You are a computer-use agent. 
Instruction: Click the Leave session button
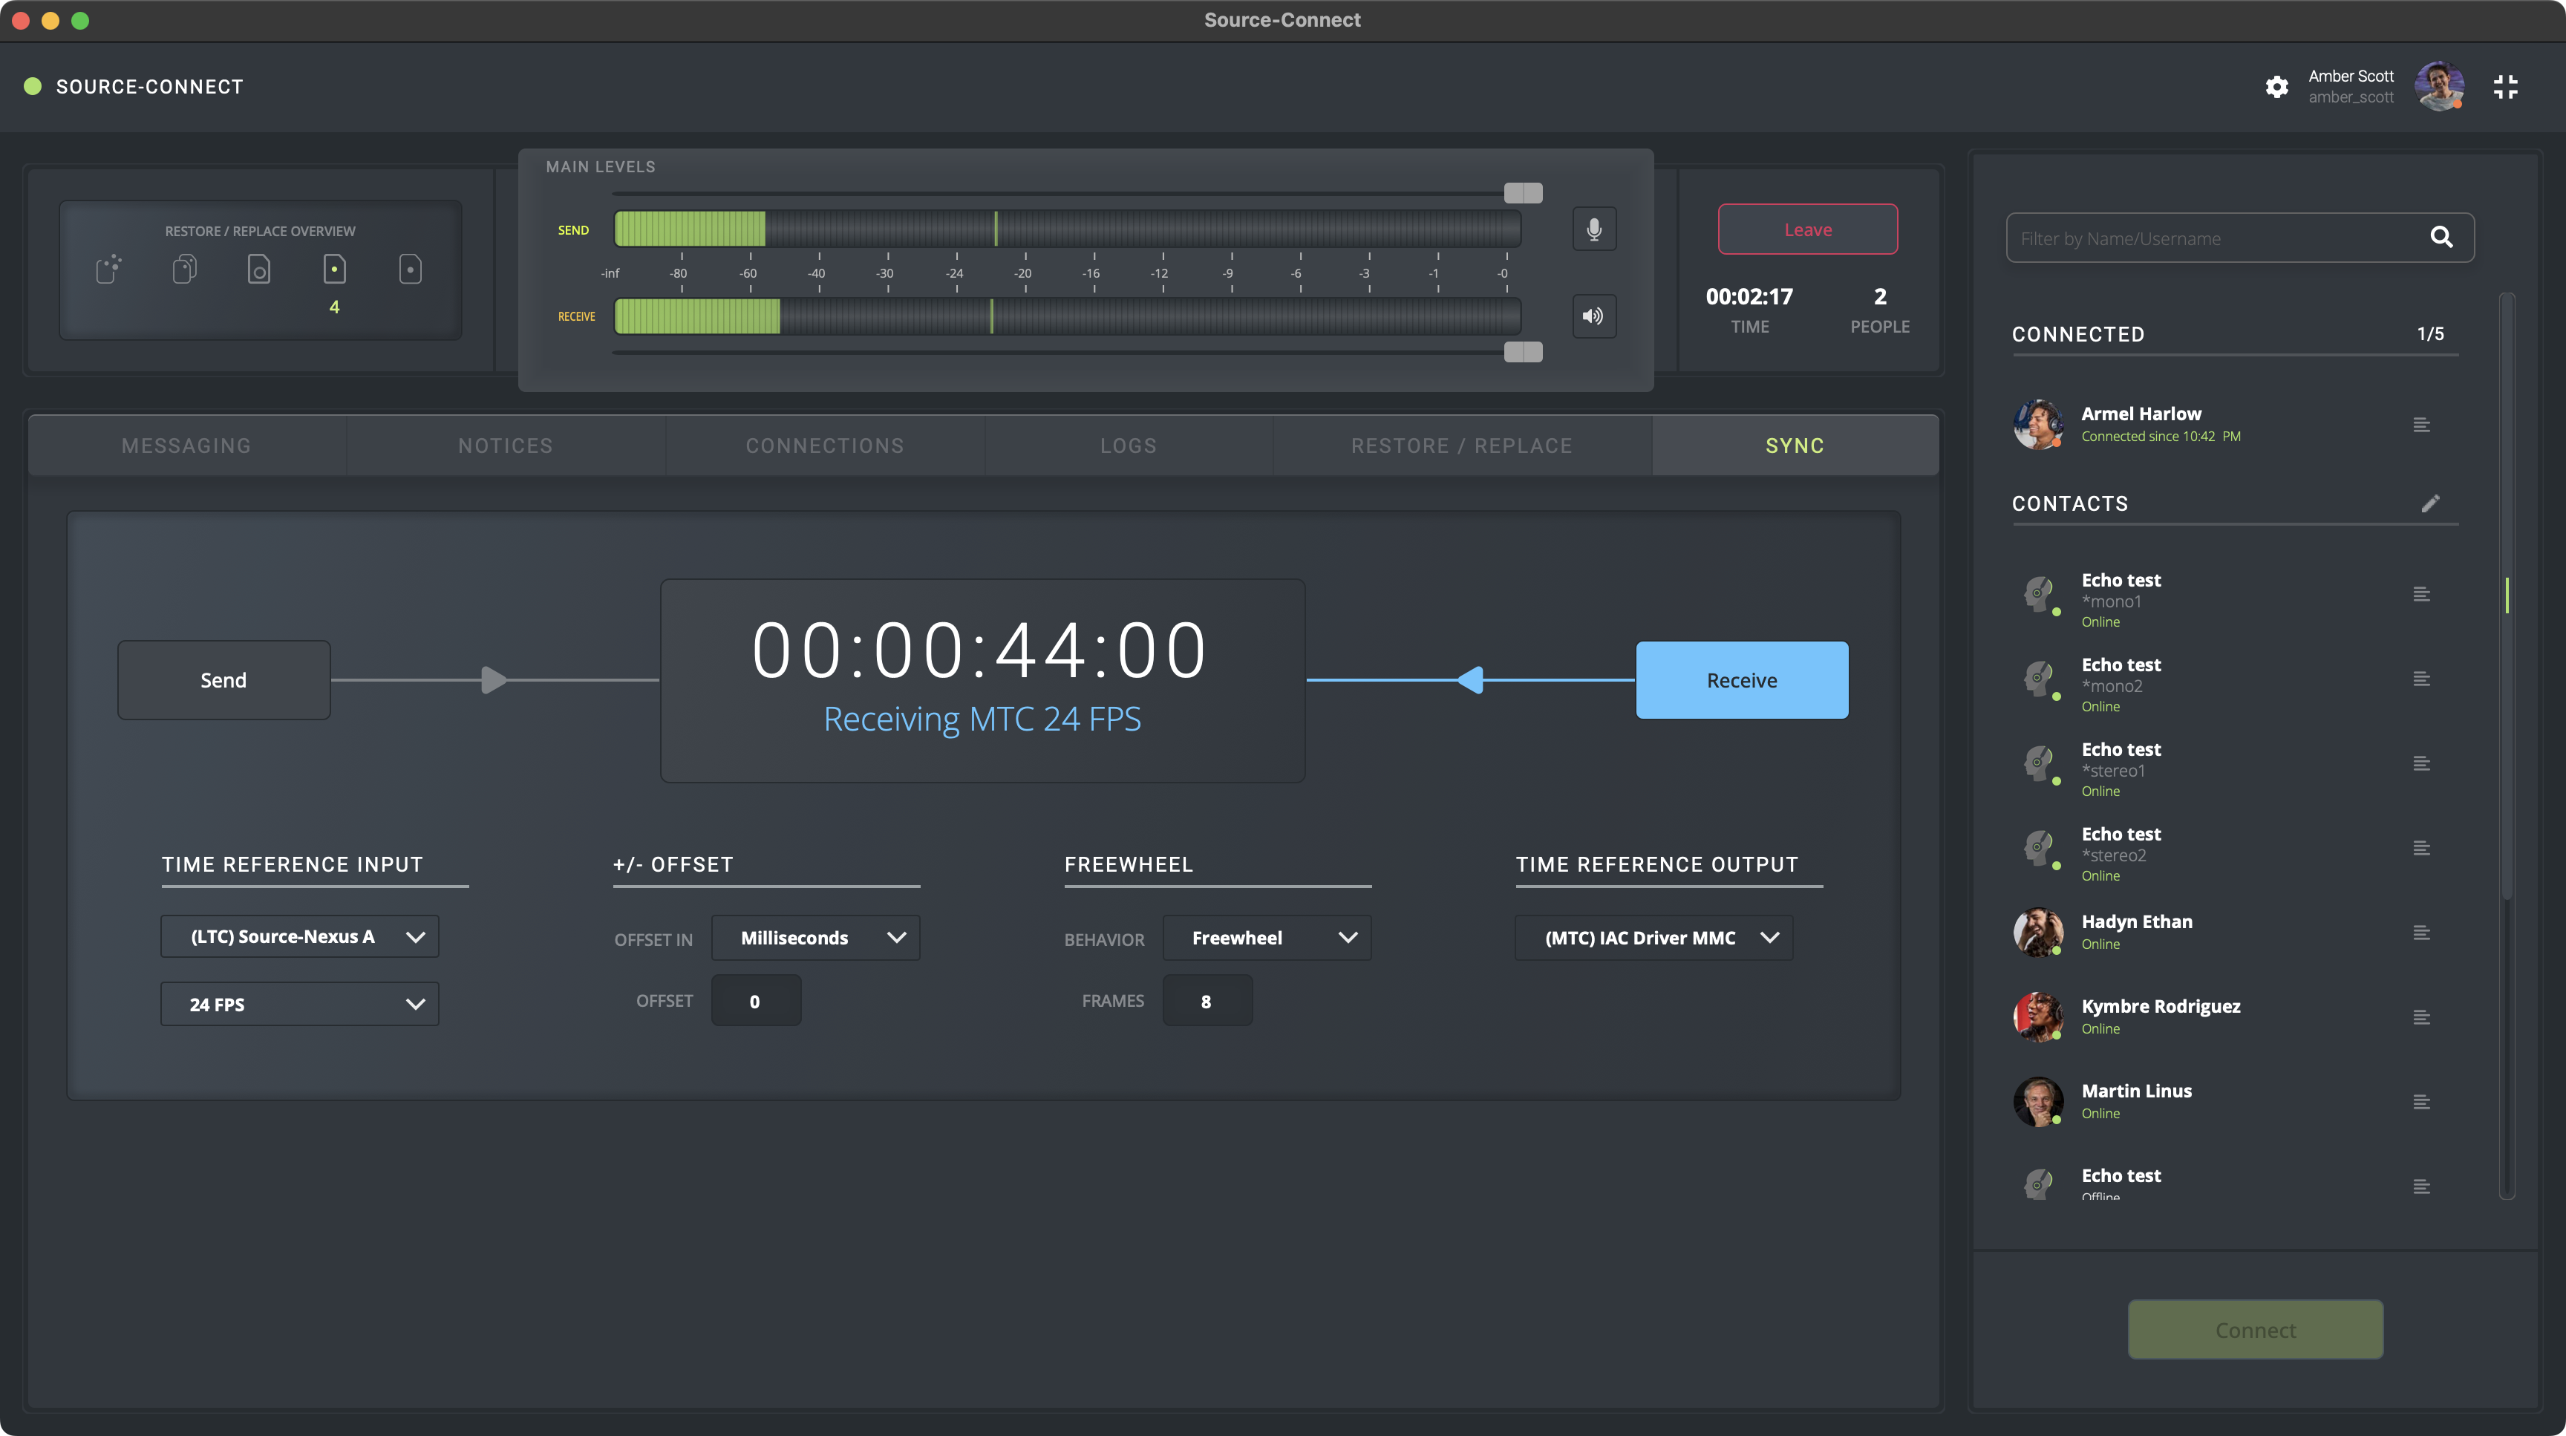click(x=1807, y=230)
